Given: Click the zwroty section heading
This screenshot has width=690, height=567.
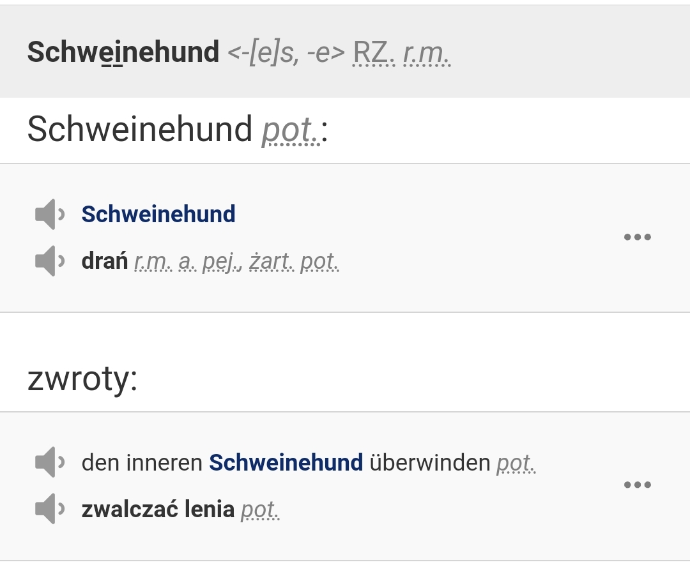Looking at the screenshot, I should (82, 378).
